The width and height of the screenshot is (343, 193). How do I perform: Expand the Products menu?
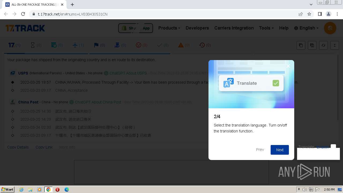tap(169, 28)
